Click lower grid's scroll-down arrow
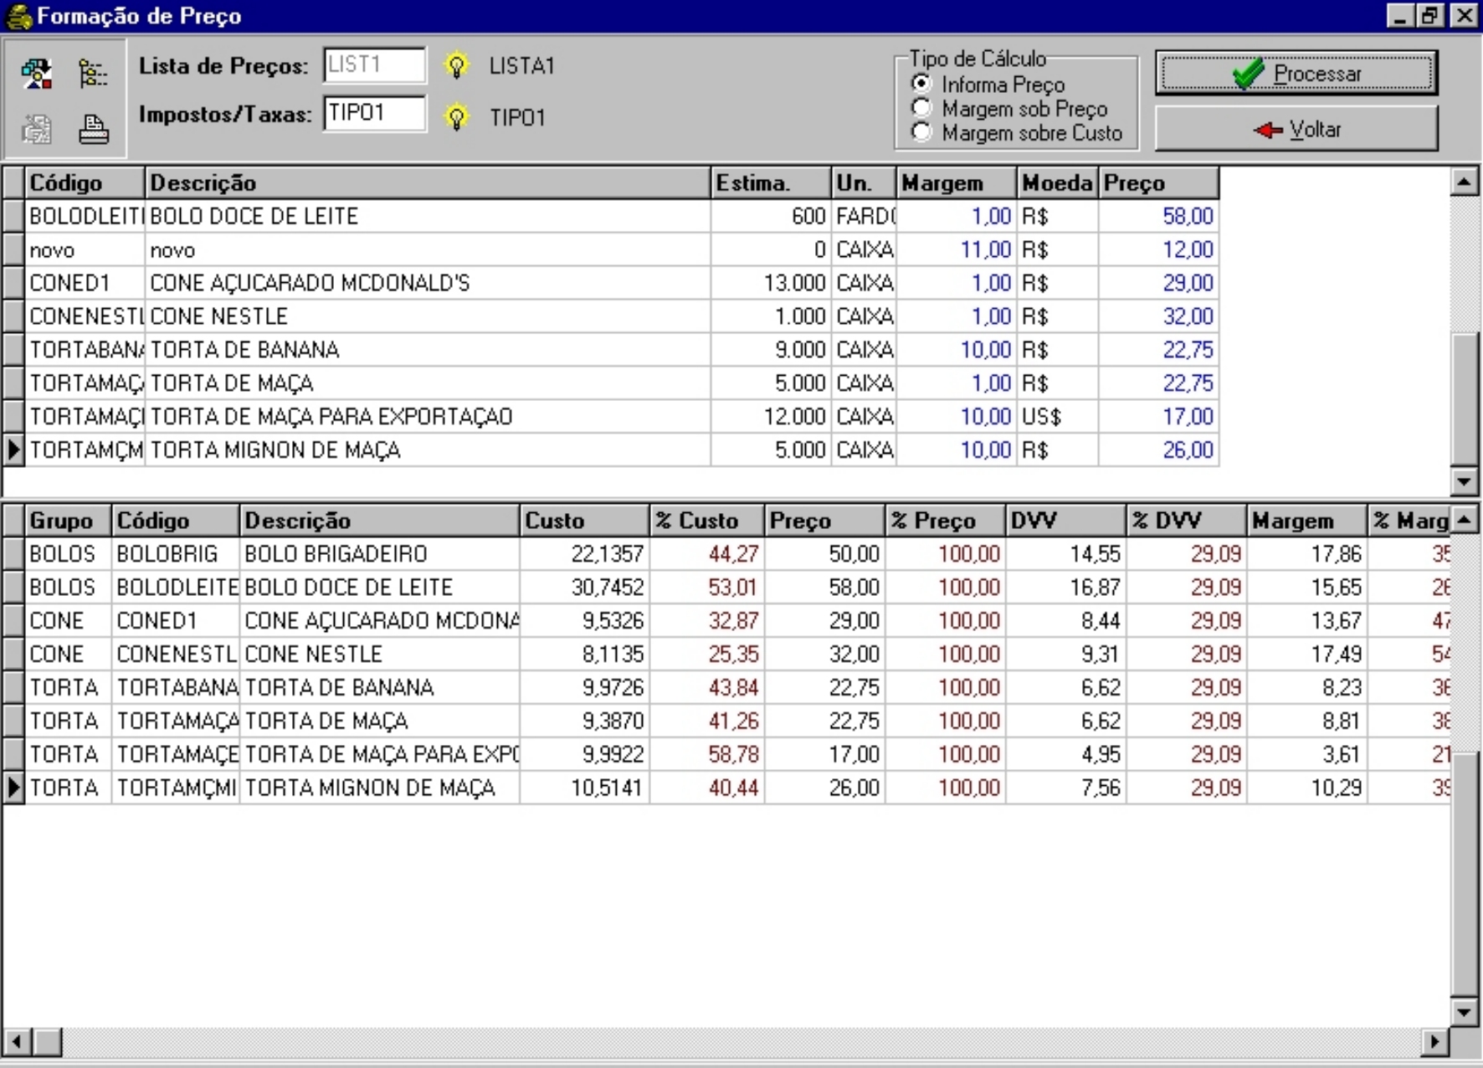The width and height of the screenshot is (1483, 1068). click(1464, 1012)
